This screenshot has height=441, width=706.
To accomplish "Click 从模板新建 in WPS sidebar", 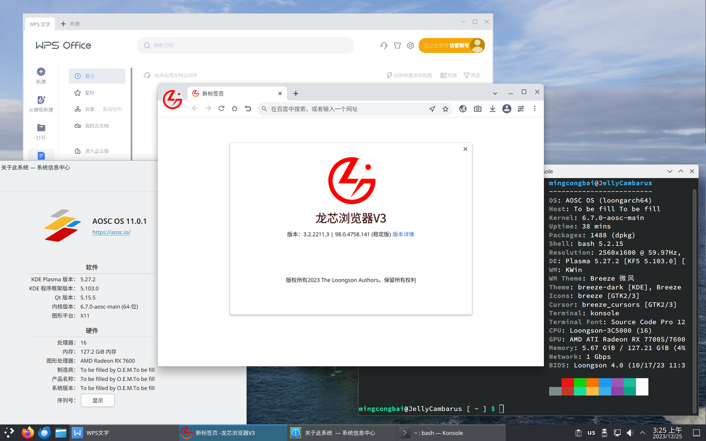I will tap(41, 104).
